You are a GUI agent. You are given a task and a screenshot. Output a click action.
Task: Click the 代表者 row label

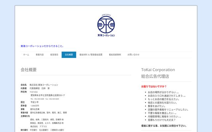click(24, 88)
